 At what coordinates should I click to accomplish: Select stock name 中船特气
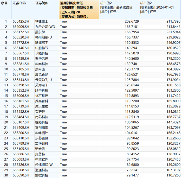42,48
